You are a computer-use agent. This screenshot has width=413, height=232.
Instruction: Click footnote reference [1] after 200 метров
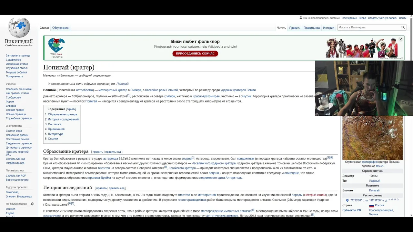click(129, 95)
